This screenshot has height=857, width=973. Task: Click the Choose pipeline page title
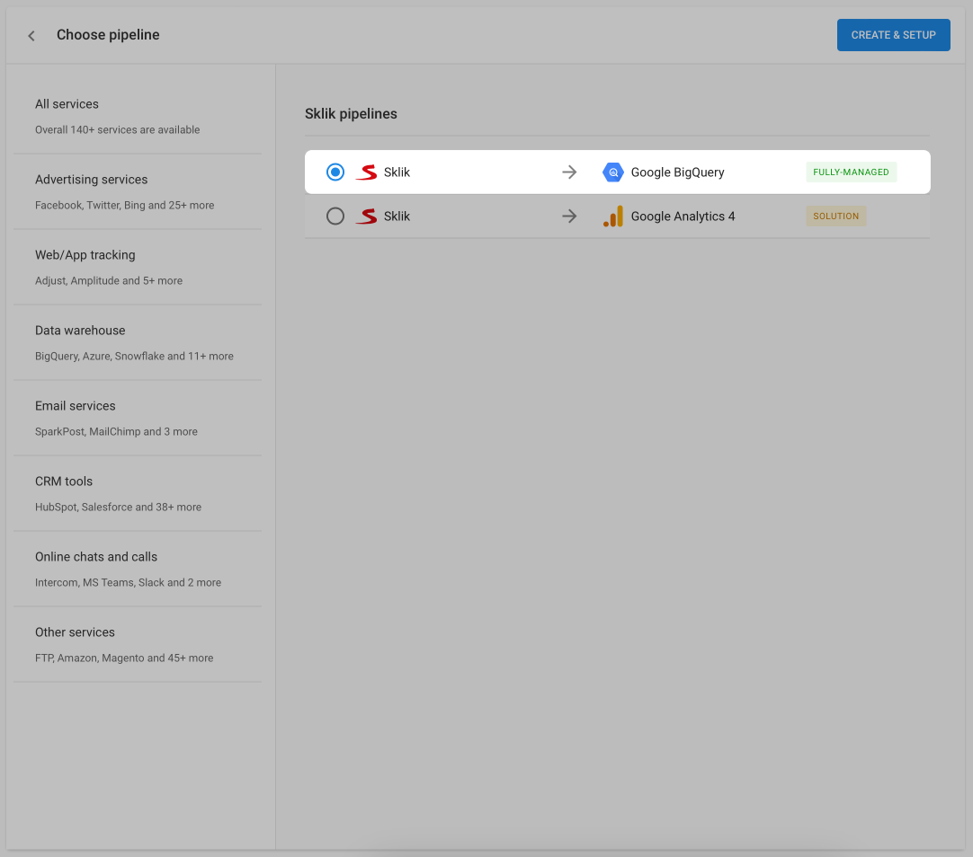pos(108,35)
